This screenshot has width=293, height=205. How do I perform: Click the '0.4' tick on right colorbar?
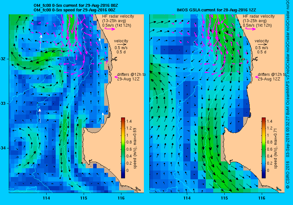click(270, 156)
